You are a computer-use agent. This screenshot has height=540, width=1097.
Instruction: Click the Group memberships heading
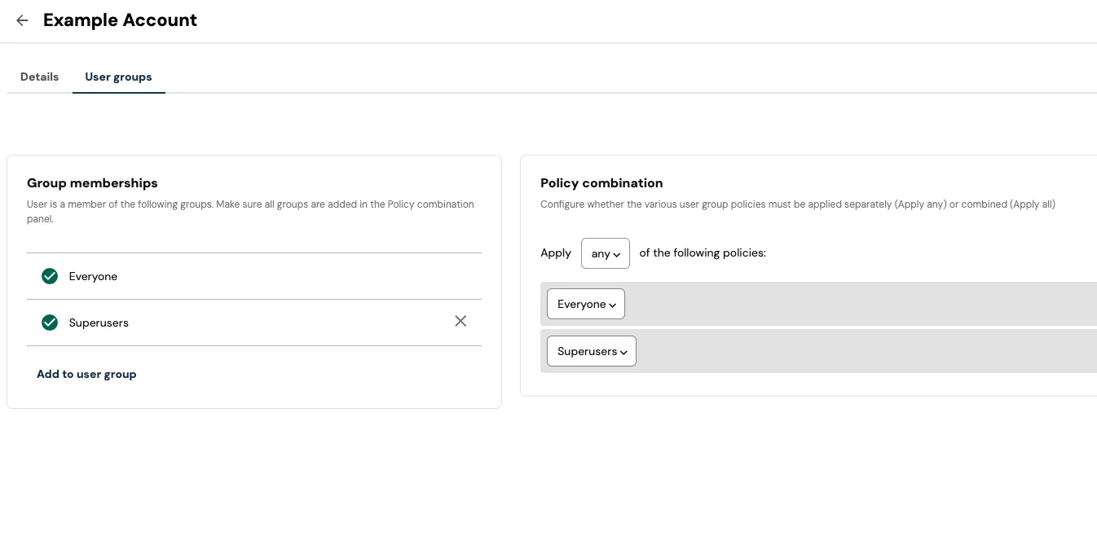click(92, 183)
